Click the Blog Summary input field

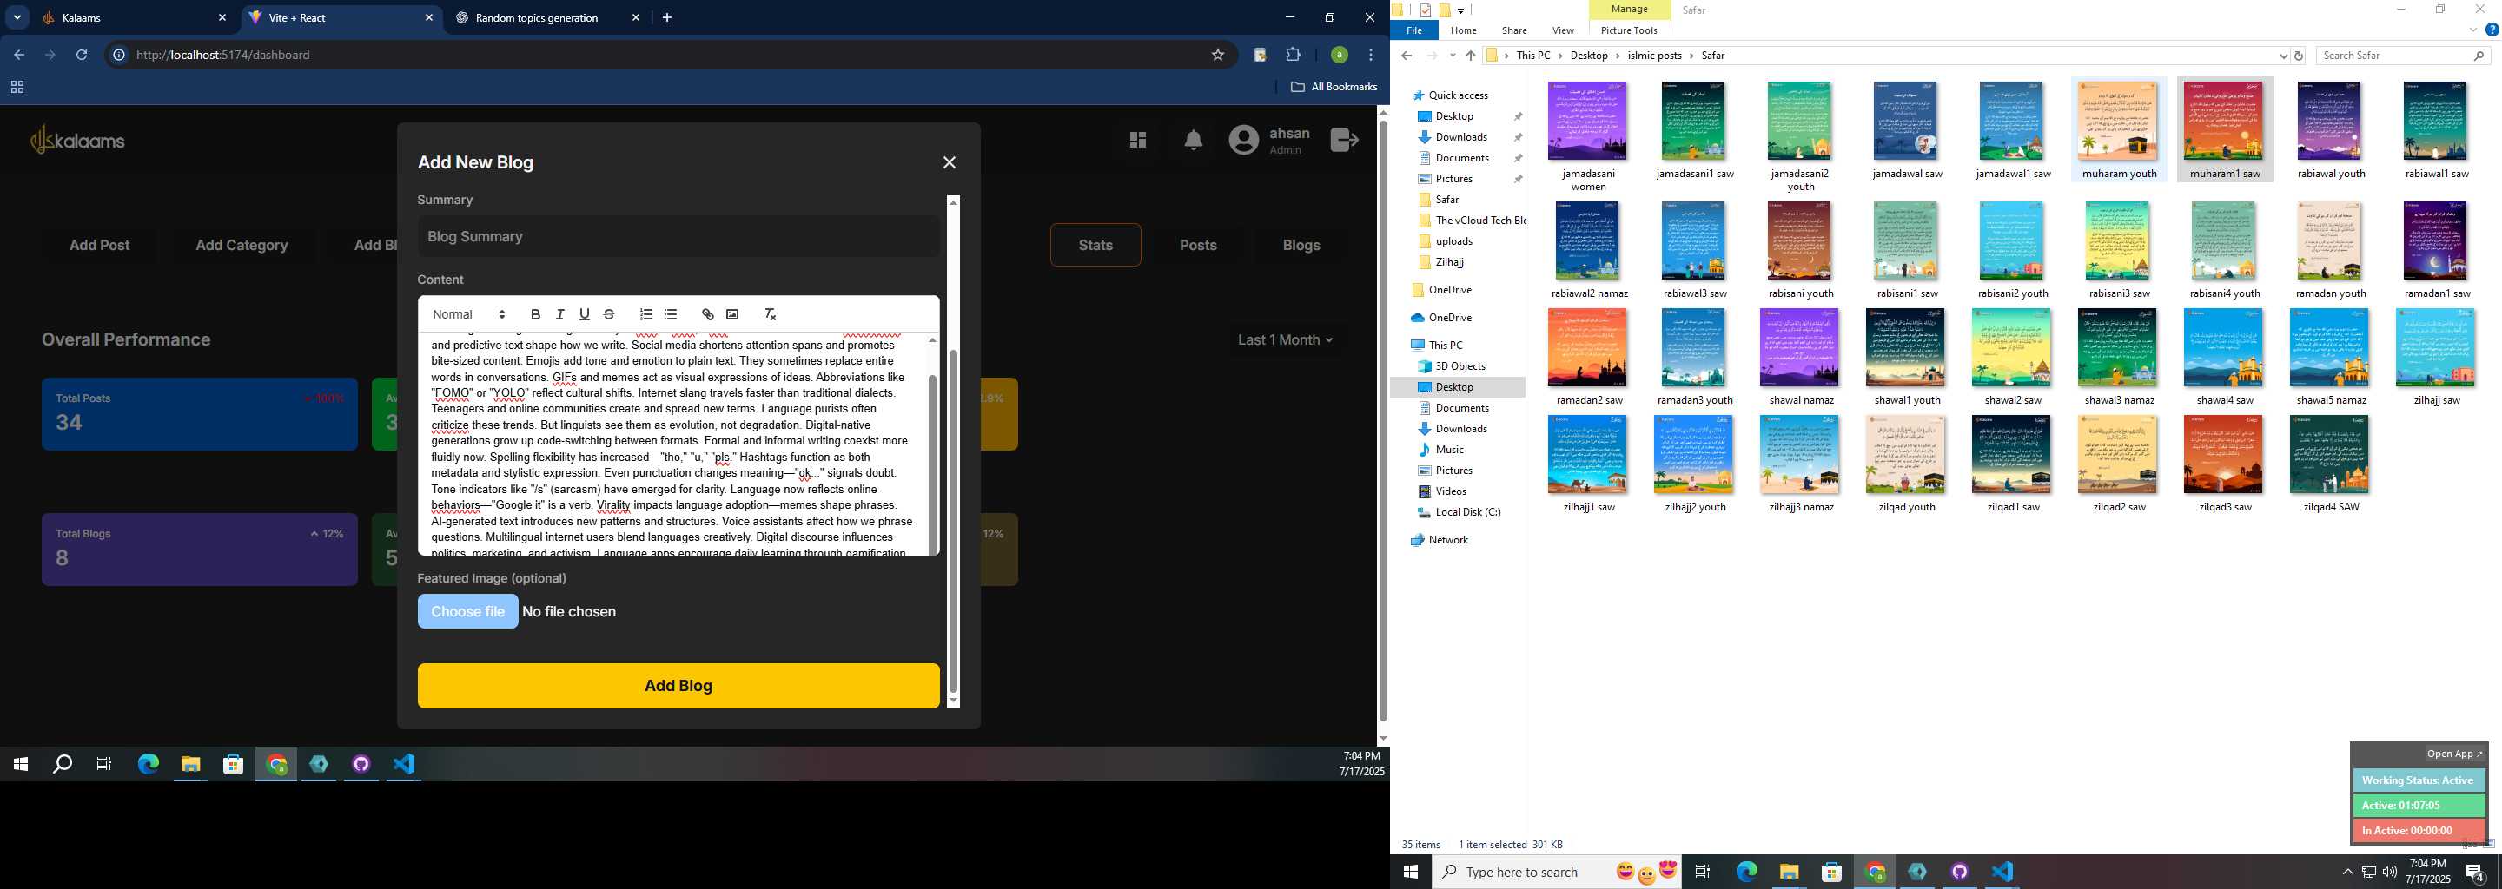click(678, 237)
